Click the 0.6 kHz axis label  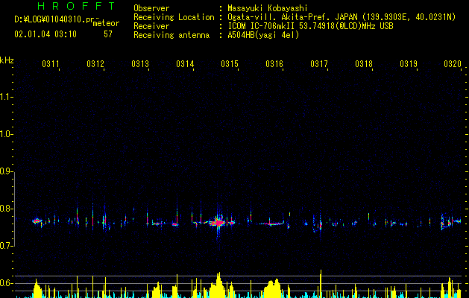pos(6,283)
